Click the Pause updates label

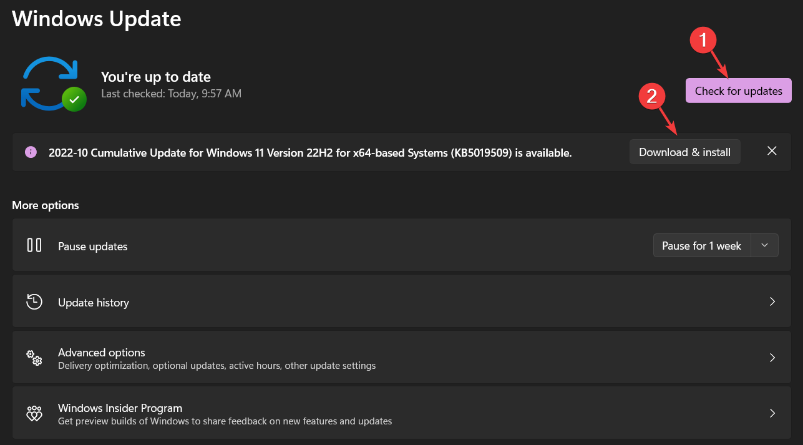tap(93, 247)
